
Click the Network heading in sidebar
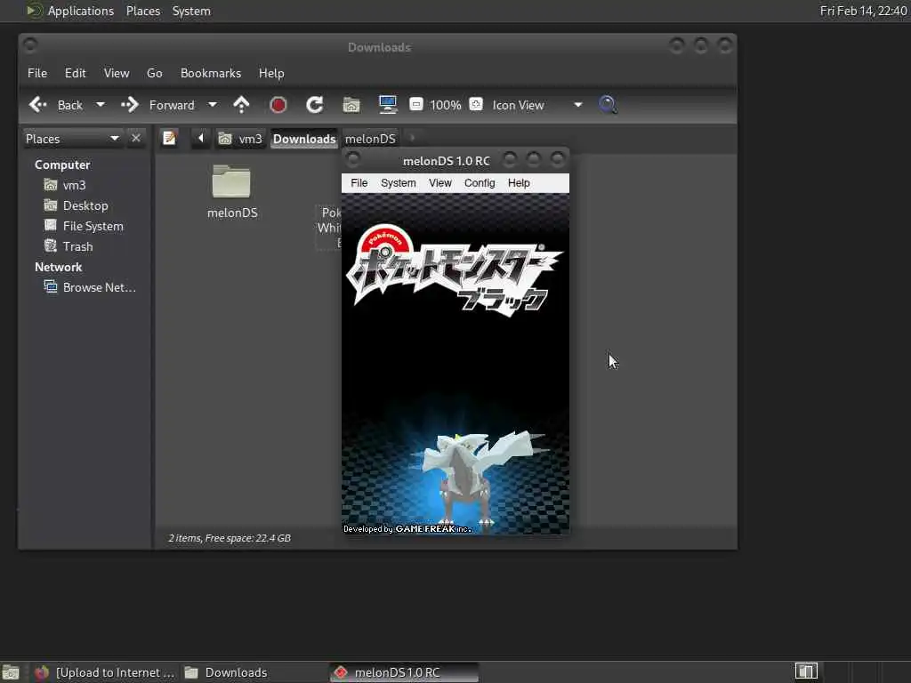58,267
